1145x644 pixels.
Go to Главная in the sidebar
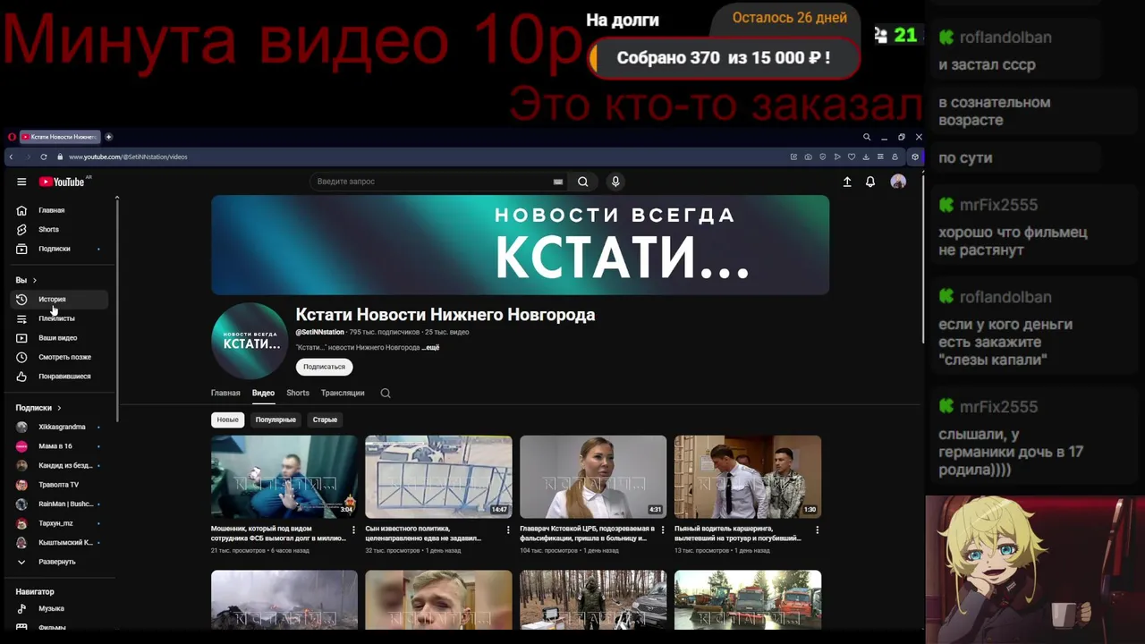point(61,210)
